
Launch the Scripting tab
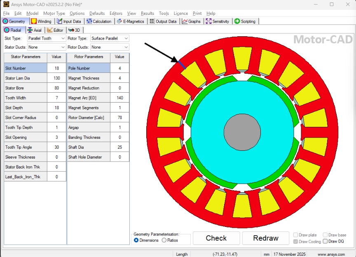point(245,21)
